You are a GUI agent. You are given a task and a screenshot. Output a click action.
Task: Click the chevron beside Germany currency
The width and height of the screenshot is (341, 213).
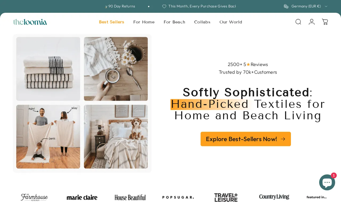(326, 6)
